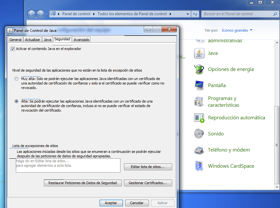Image resolution: width=280 pixels, height=208 pixels.
Task: Expand the address bar history dropdown
Action: coord(188,14)
